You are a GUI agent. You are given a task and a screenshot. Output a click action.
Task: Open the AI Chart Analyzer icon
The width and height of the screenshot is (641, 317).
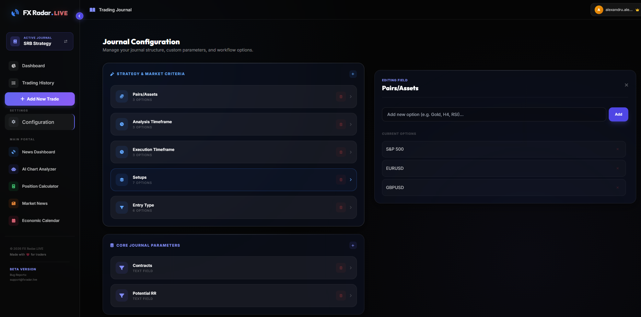point(13,169)
